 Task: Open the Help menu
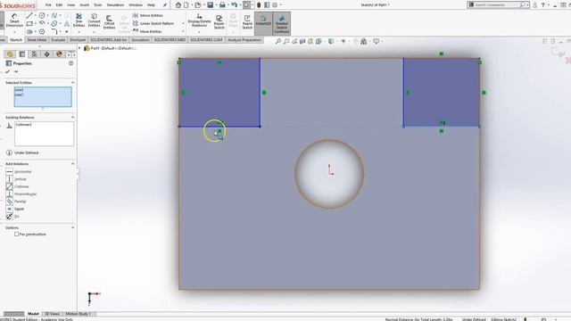click(151, 5)
